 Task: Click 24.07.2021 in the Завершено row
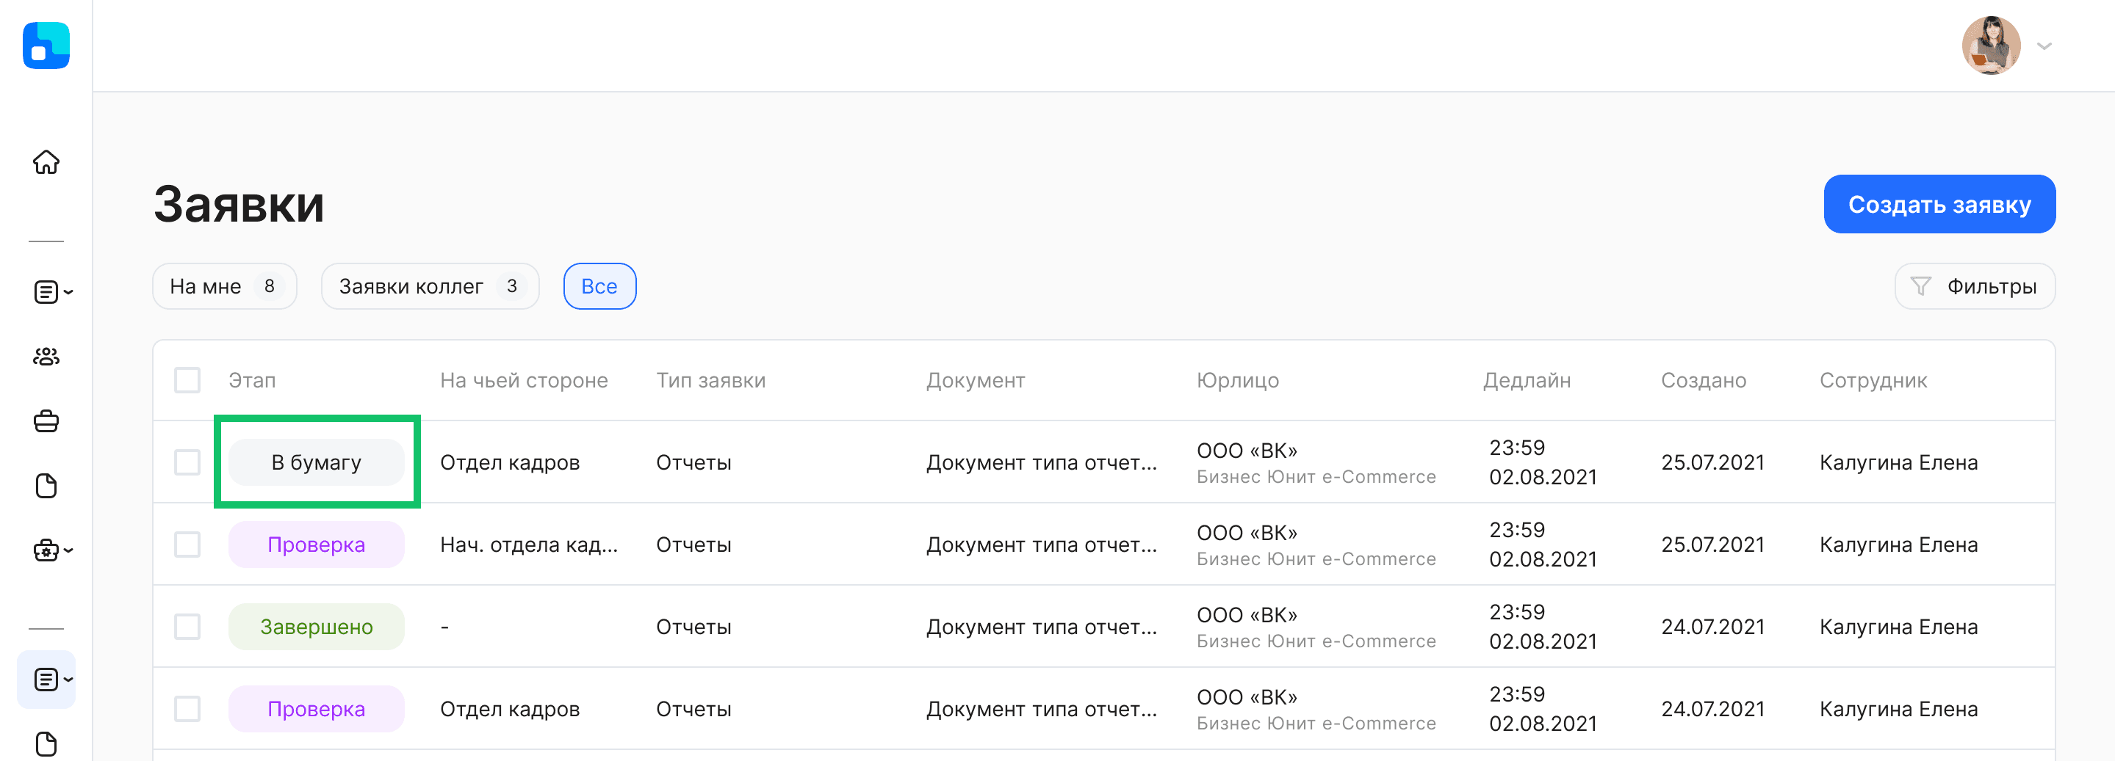pyautogui.click(x=1712, y=627)
